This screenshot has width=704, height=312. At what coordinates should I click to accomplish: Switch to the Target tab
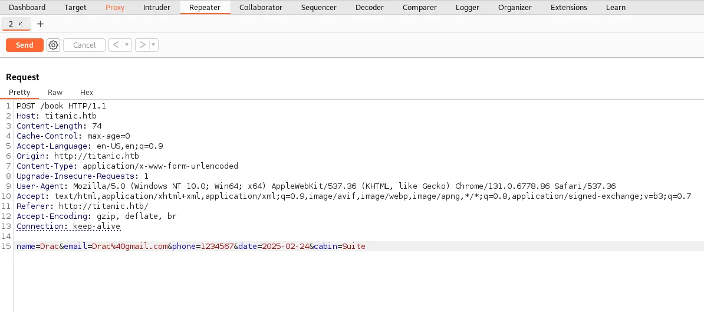click(x=75, y=7)
